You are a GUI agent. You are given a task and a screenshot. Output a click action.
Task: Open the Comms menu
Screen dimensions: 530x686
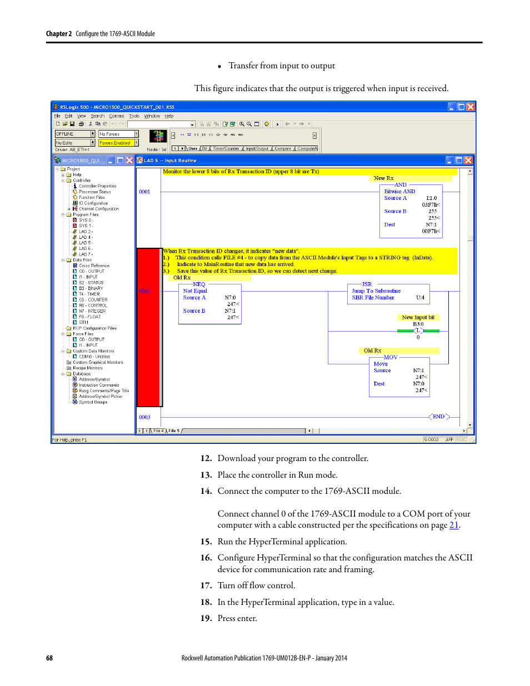click(116, 116)
